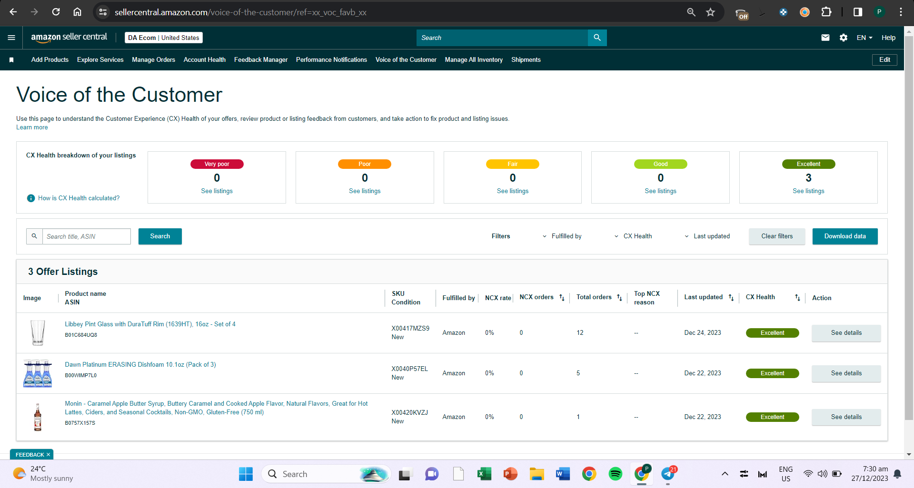Expand the Last updated filter dropdown
914x488 pixels.
[x=707, y=236]
